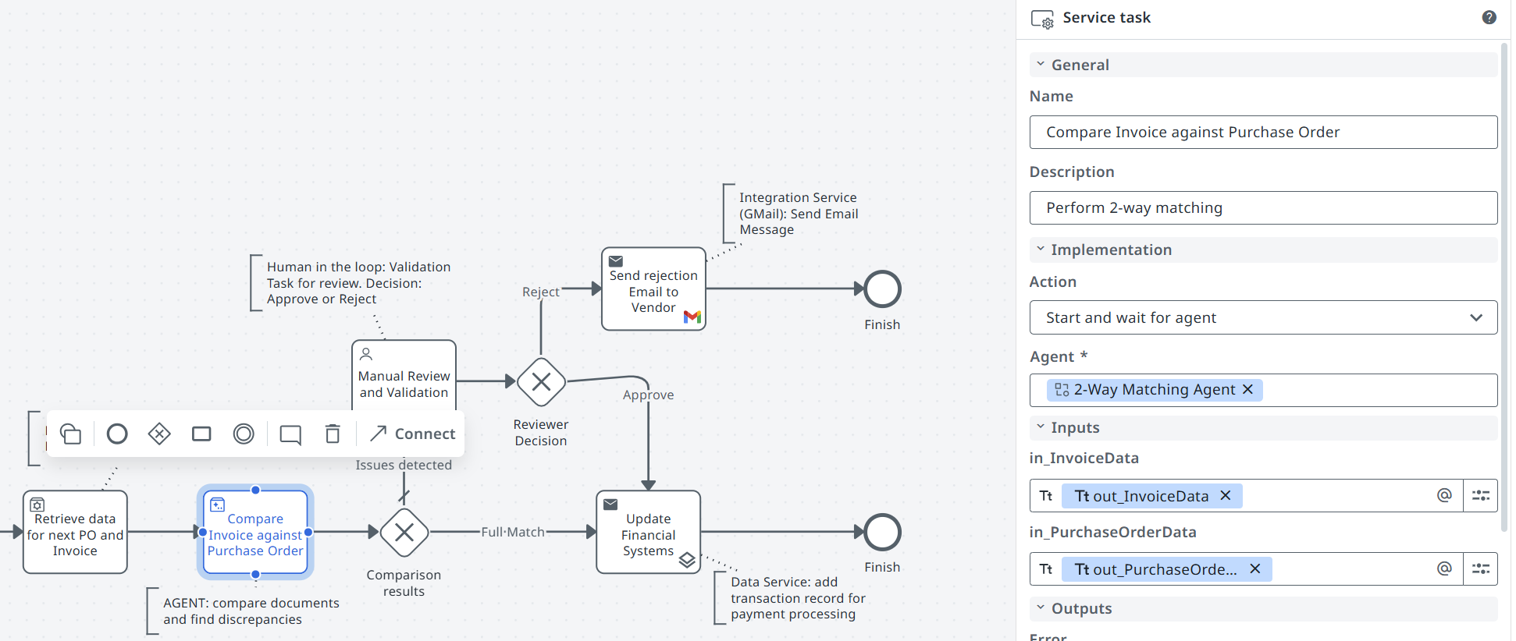Delete selected element with trash icon
This screenshot has width=1516, height=641.
tap(333, 434)
